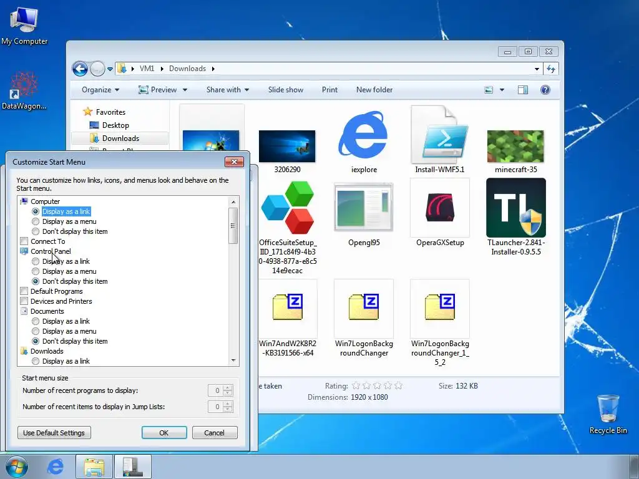Refresh the Downloads folder view

coord(551,69)
